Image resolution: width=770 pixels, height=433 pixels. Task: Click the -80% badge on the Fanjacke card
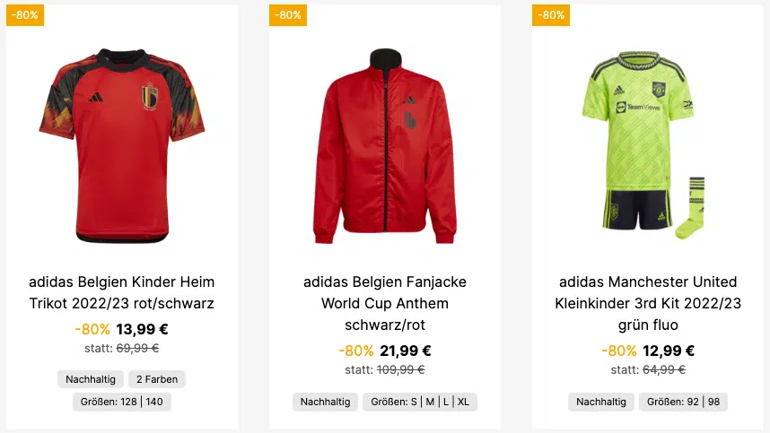click(x=288, y=15)
